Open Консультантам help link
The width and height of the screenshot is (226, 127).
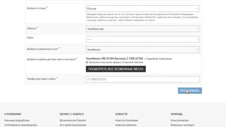180,120
